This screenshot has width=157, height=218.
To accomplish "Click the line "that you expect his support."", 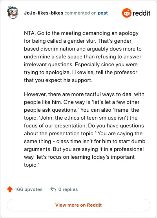I will (58, 80).
